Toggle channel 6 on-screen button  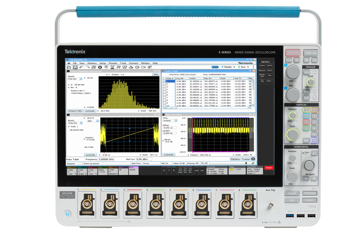[x=164, y=171]
